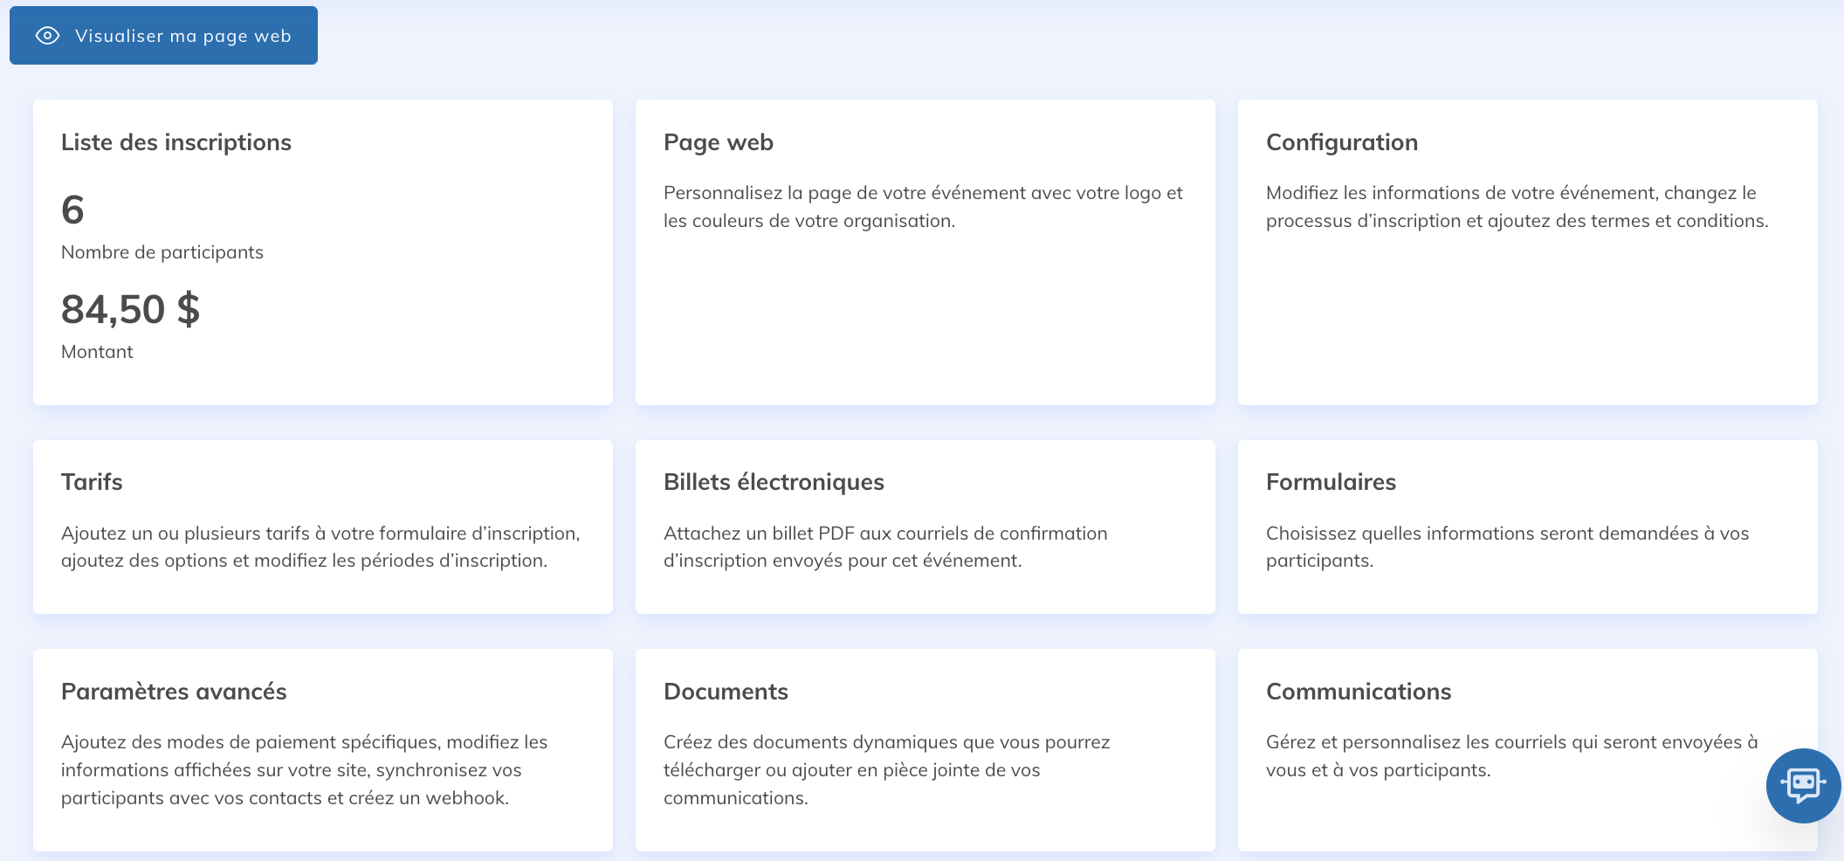Click the eye icon in the preview button
Screen dimensions: 1844x861
47,36
